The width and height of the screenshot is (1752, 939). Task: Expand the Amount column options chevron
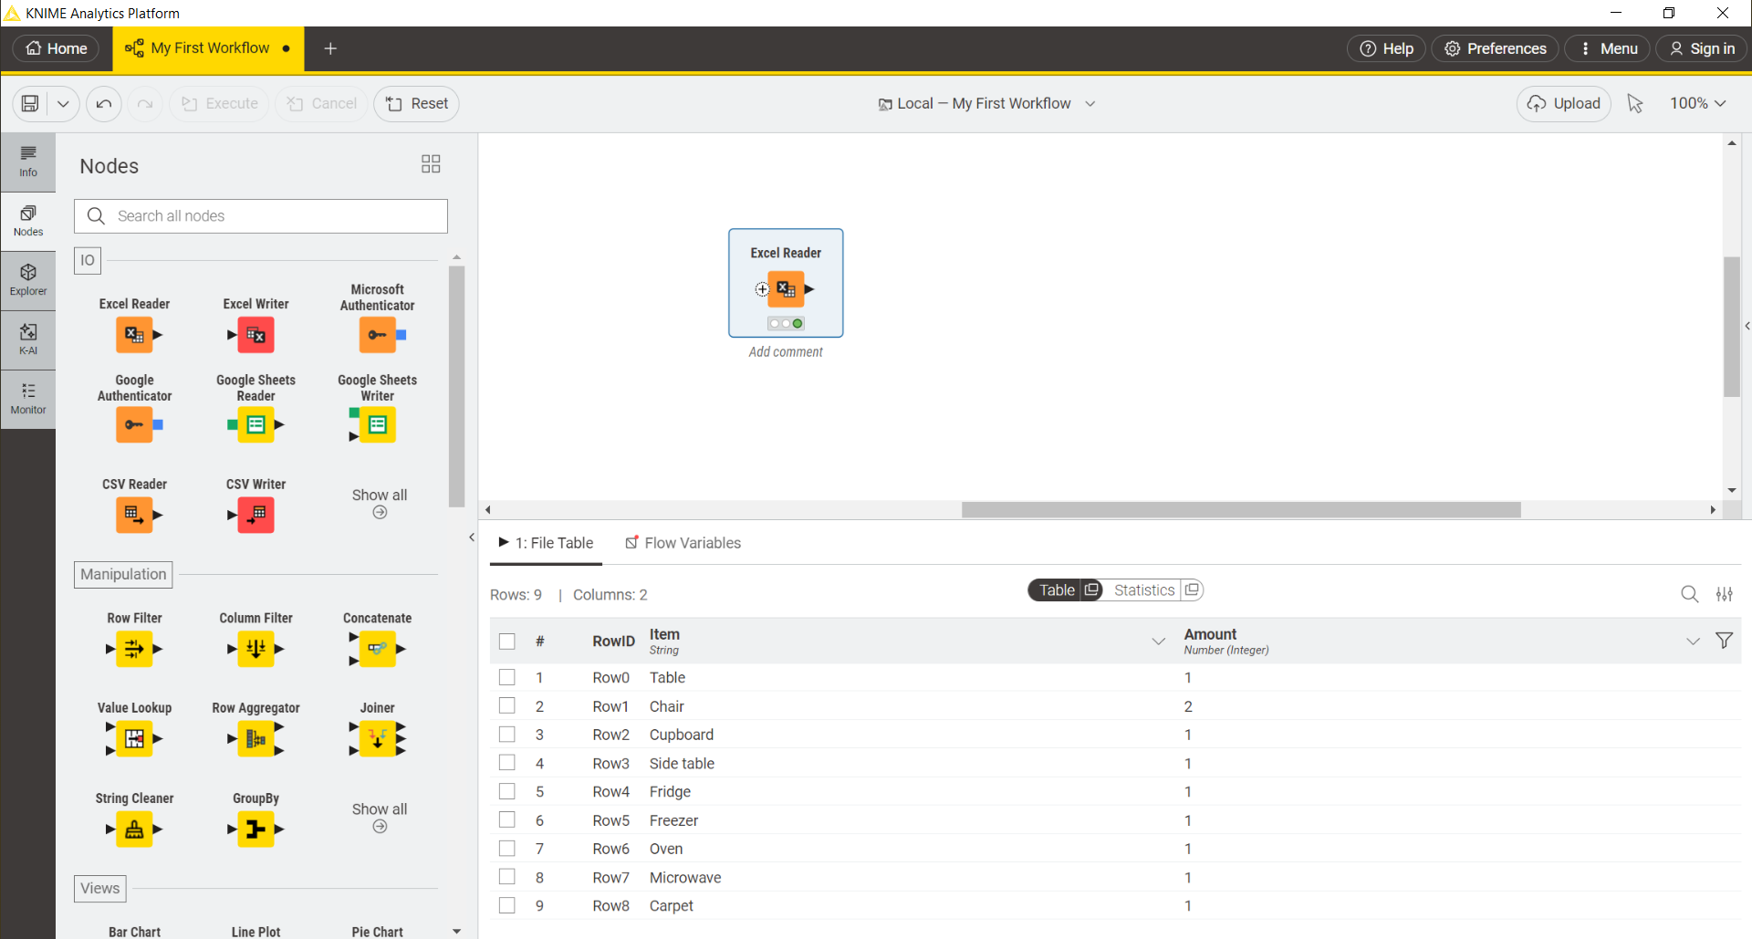[1694, 641]
